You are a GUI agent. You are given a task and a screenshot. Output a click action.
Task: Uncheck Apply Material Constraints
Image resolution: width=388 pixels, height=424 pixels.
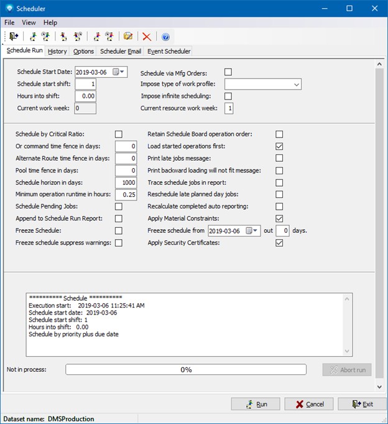[x=279, y=219]
